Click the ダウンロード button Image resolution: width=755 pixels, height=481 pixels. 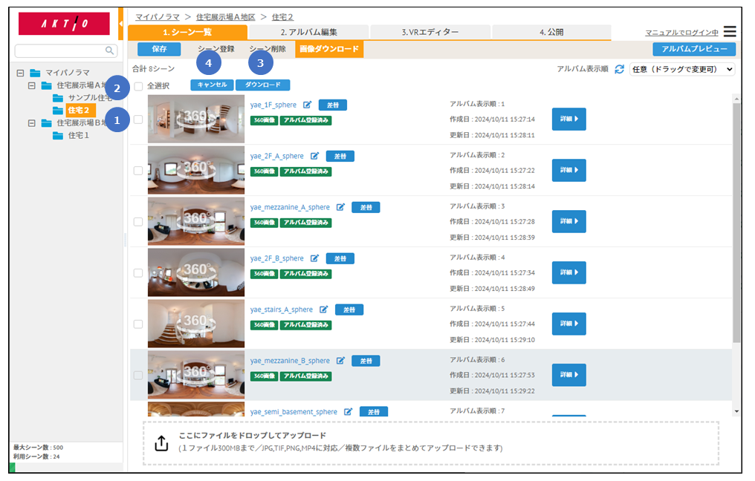pyautogui.click(x=262, y=85)
